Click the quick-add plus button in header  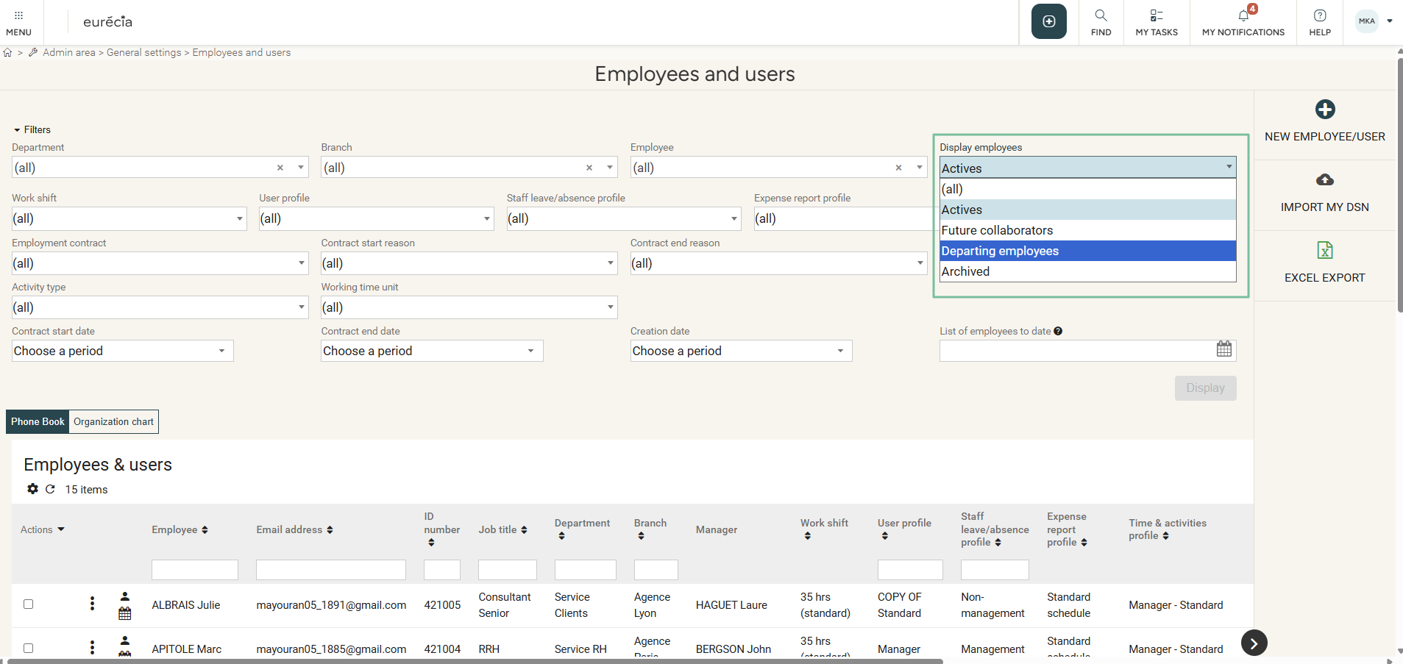pos(1048,21)
